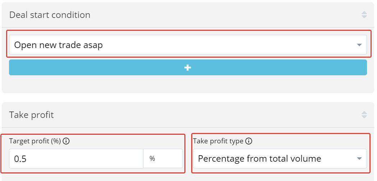Click the % unit box after Target profit
Viewport: 377px width, 181px height.
(x=163, y=158)
